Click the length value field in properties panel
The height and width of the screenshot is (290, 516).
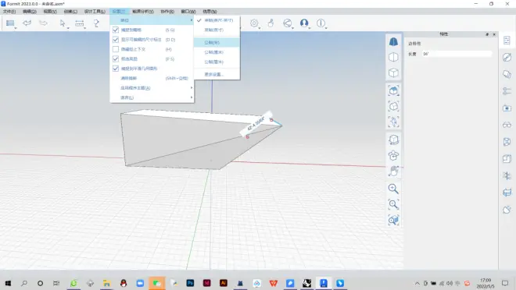coord(457,54)
